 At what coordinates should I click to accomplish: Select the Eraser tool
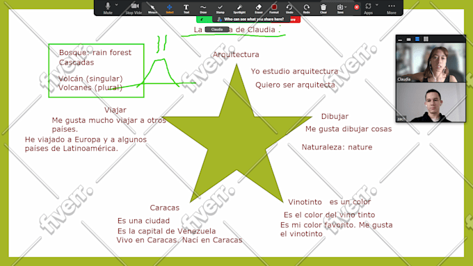pos(259,8)
